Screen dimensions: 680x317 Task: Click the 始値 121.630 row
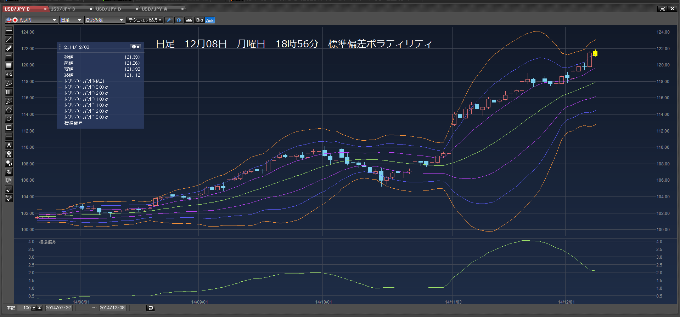point(102,57)
